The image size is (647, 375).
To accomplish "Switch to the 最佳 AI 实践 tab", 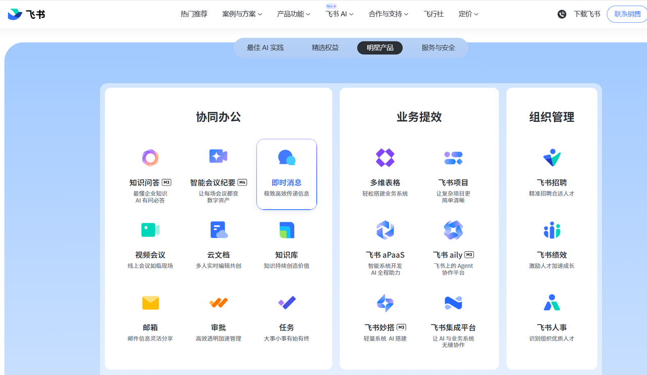I will (x=265, y=48).
